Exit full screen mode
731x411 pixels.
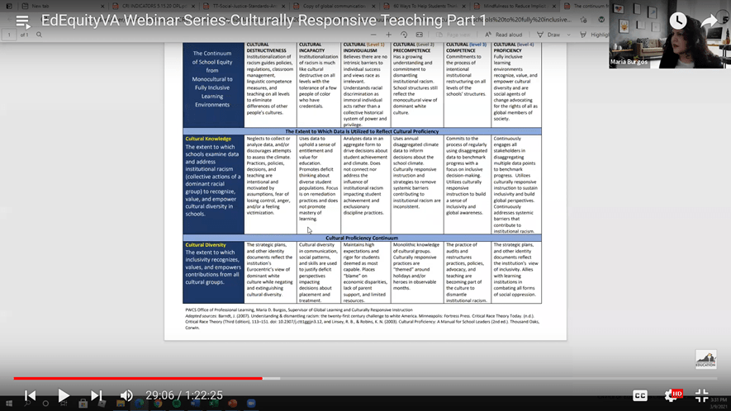[x=701, y=395]
